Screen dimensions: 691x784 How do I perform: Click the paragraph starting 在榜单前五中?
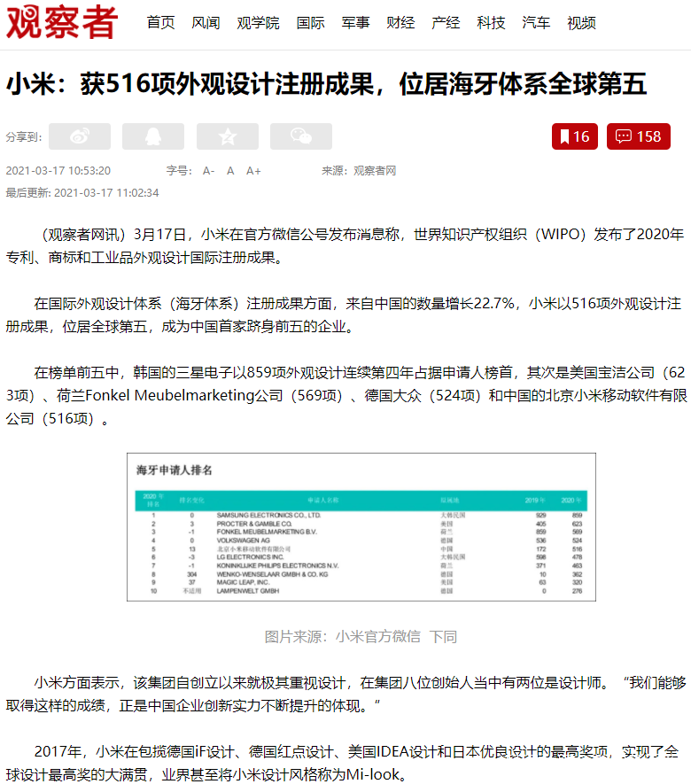pyautogui.click(x=345, y=395)
